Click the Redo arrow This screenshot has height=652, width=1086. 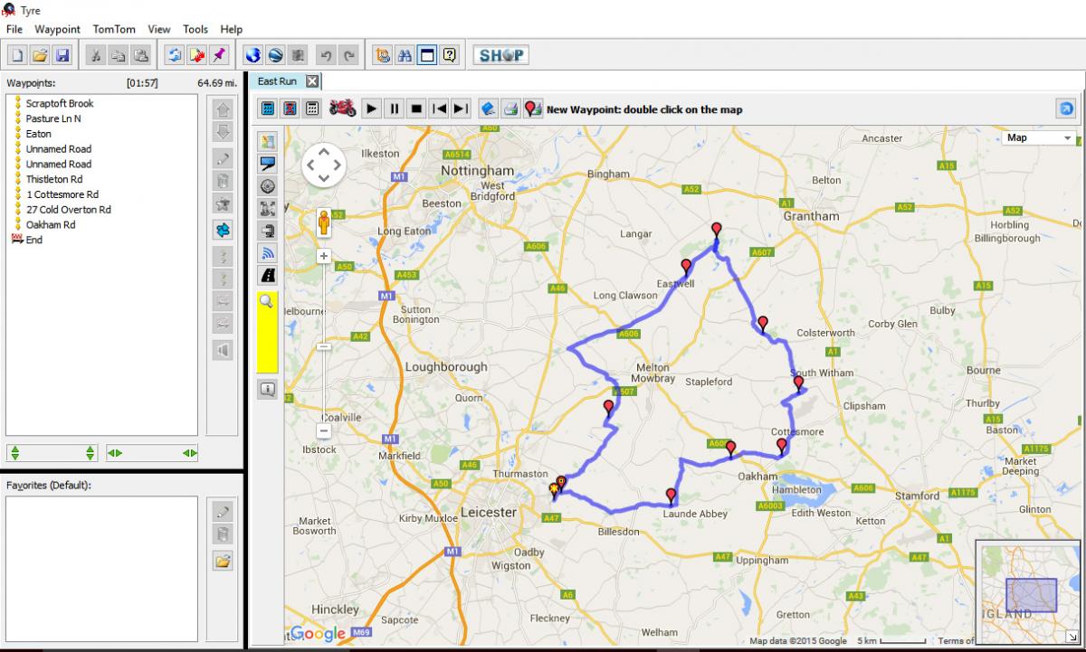click(x=349, y=56)
